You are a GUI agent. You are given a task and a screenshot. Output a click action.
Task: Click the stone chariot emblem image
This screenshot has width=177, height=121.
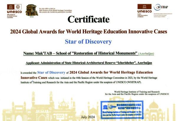tap(32, 10)
